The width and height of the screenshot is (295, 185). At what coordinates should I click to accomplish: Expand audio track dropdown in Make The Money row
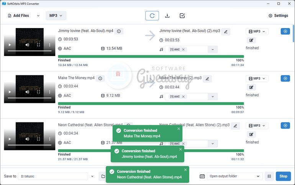(x=213, y=97)
